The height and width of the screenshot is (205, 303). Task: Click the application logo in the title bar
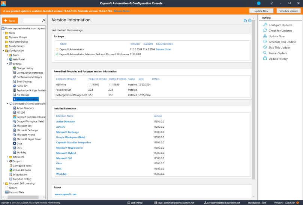(x=3, y=3)
